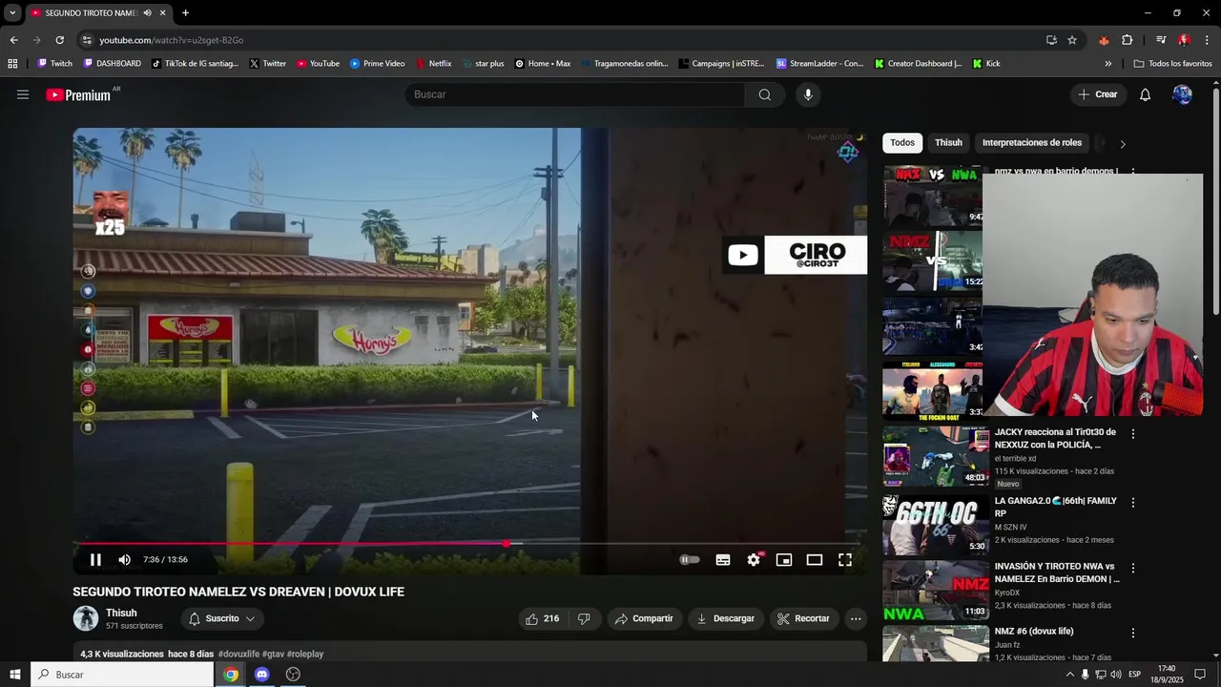The height and width of the screenshot is (687, 1221).
Task: Open options for LA GANGA2.0 video
Action: 1133,502
